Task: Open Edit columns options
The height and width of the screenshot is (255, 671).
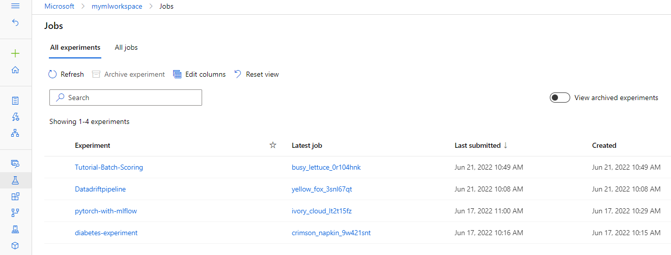Action: pyautogui.click(x=199, y=74)
